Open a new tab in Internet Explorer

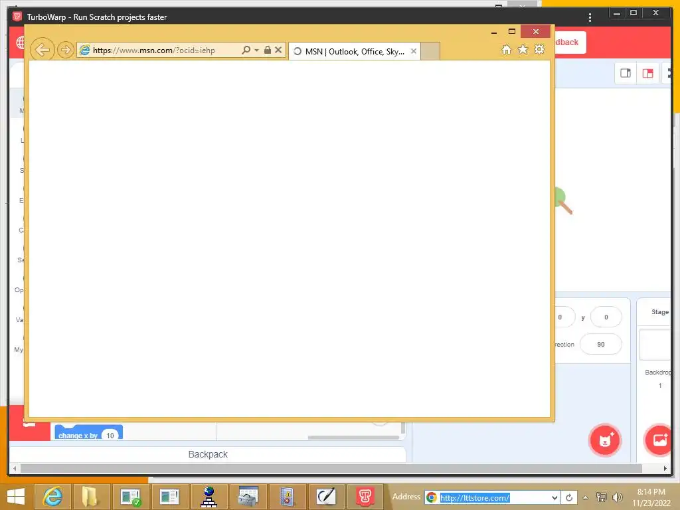pos(430,51)
